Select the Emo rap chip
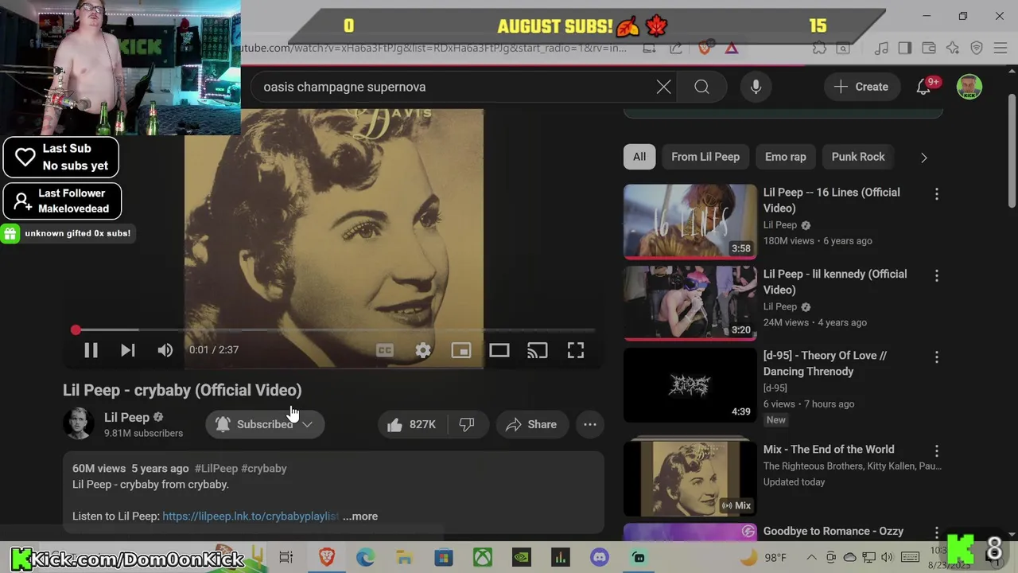This screenshot has height=573, width=1018. [786, 157]
